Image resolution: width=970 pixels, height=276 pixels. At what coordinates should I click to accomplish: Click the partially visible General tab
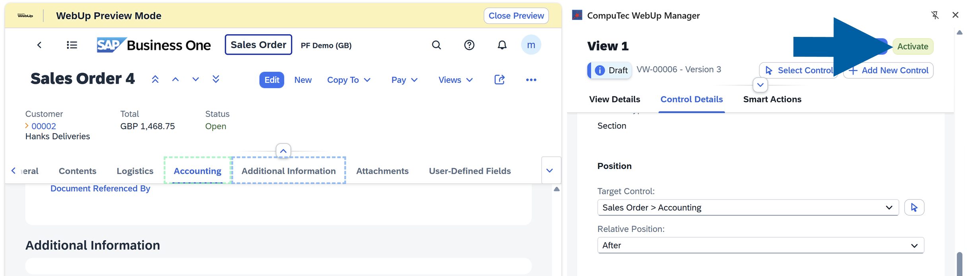(30, 171)
